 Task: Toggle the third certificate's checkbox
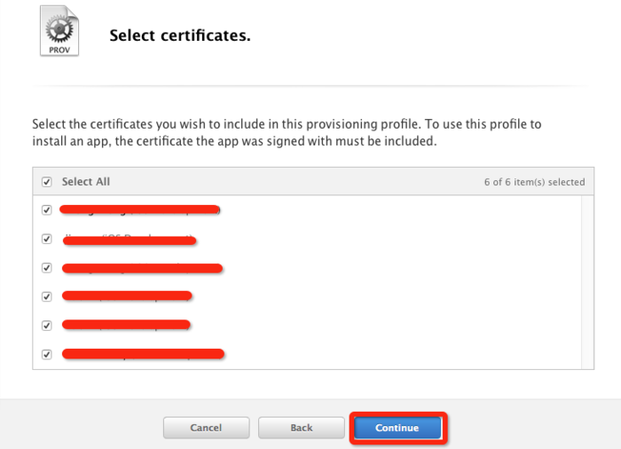pos(47,268)
